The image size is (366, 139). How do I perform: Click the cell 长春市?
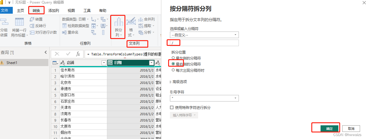coord(83,120)
